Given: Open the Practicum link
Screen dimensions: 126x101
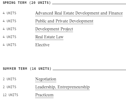Looking at the screenshot, I should (x=44, y=95).
